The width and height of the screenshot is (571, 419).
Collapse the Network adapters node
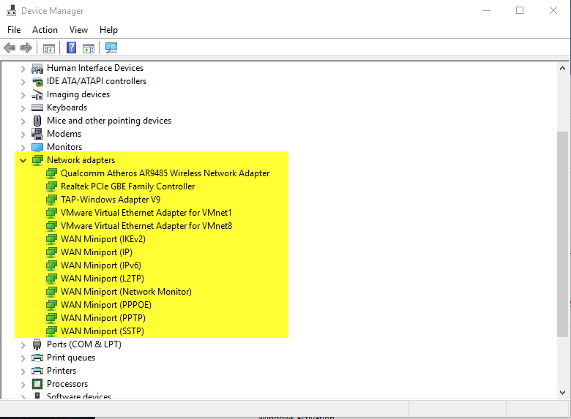[23, 160]
